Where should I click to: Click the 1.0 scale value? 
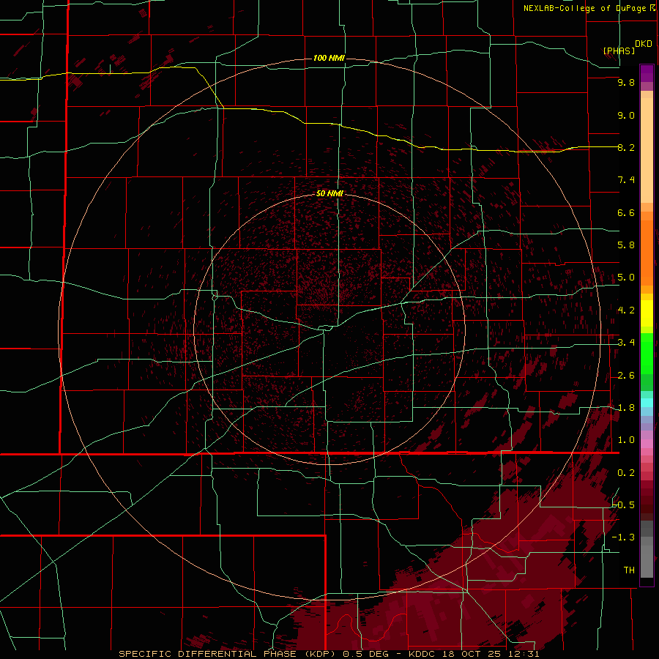pos(626,440)
